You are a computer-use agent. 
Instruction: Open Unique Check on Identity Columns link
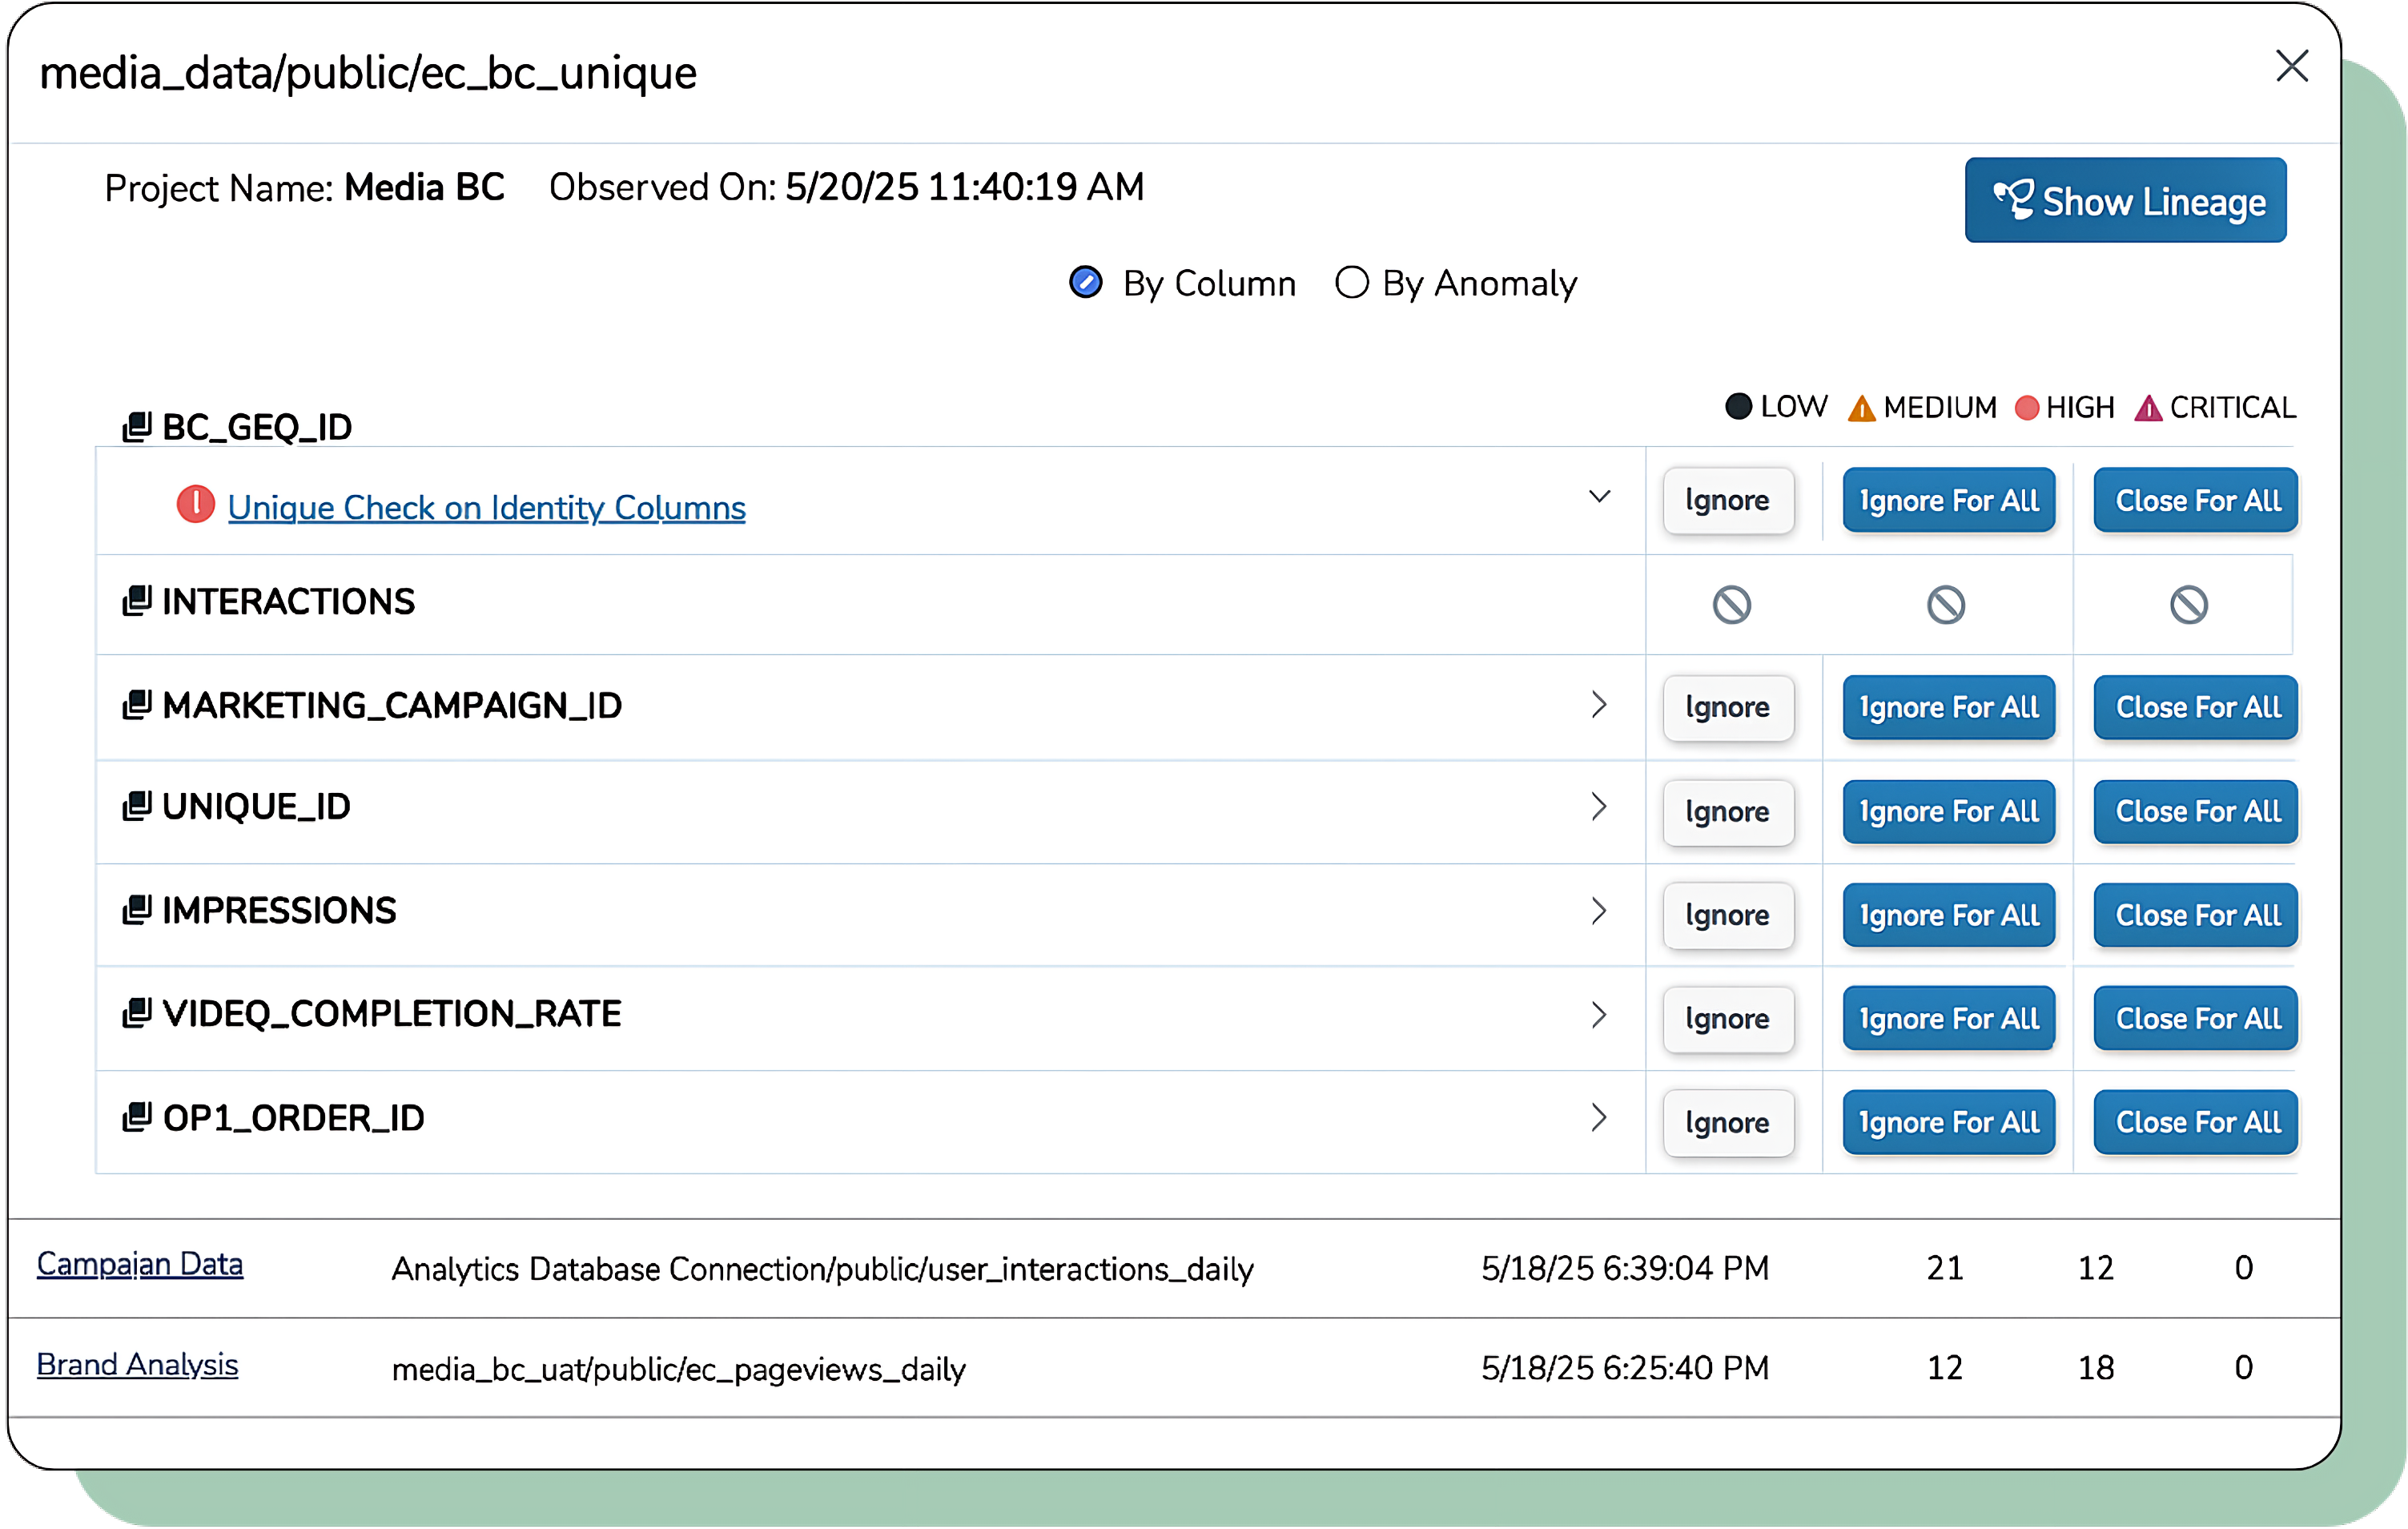tap(486, 508)
